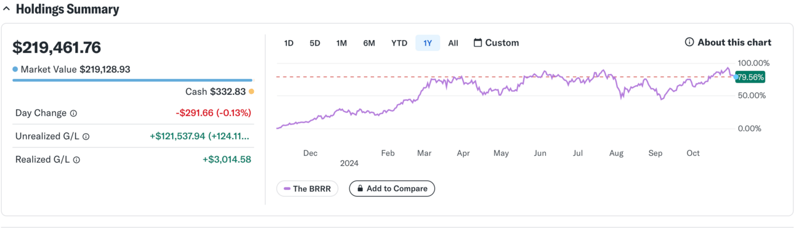
Task: Click the 79.56% chart value label
Action: click(750, 77)
